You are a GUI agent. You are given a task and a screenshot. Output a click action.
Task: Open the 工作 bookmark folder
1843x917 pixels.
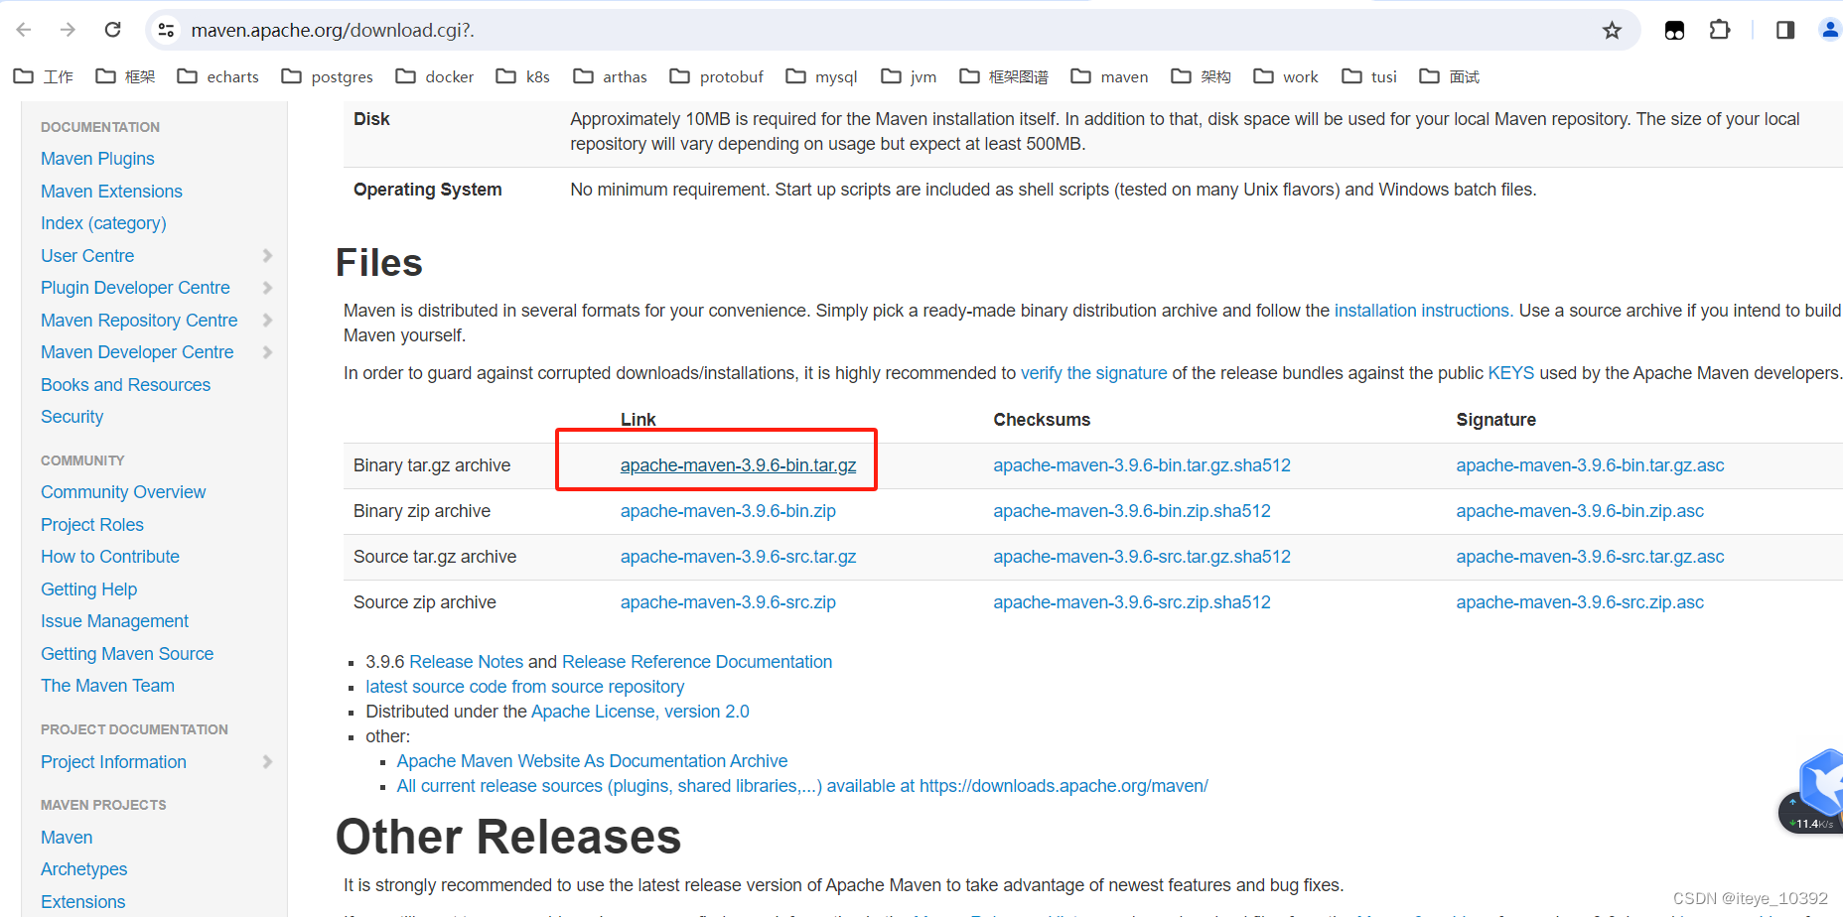pyautogui.click(x=44, y=76)
